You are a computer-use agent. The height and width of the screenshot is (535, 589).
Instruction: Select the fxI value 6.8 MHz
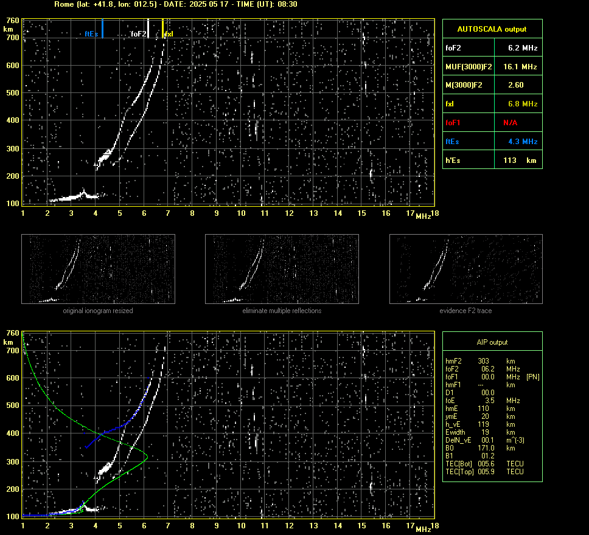click(523, 103)
